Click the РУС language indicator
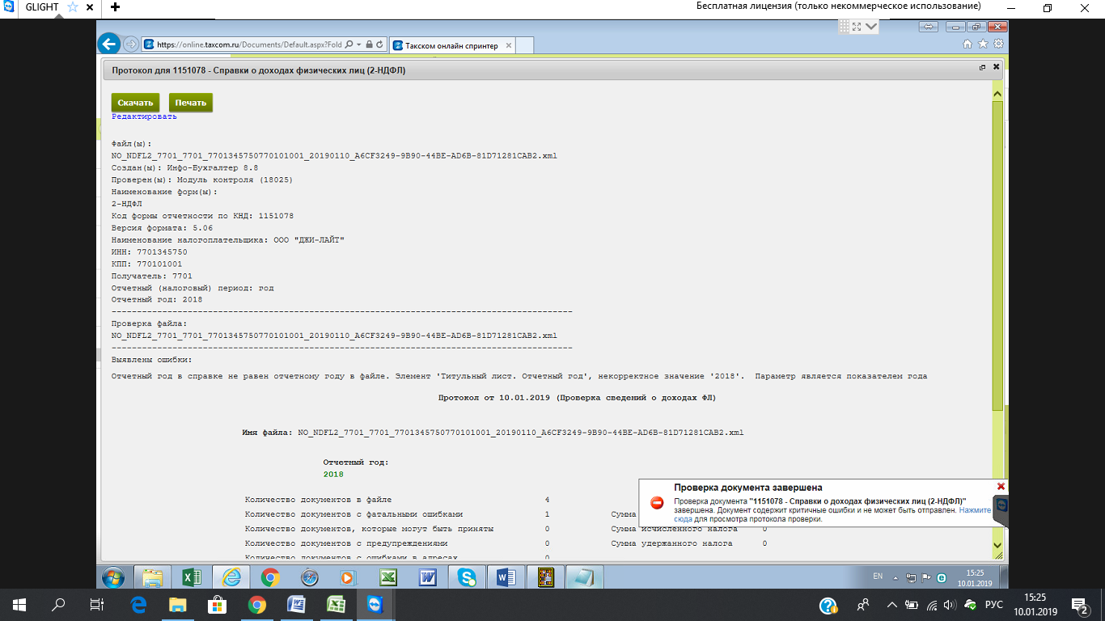 tap(994, 605)
